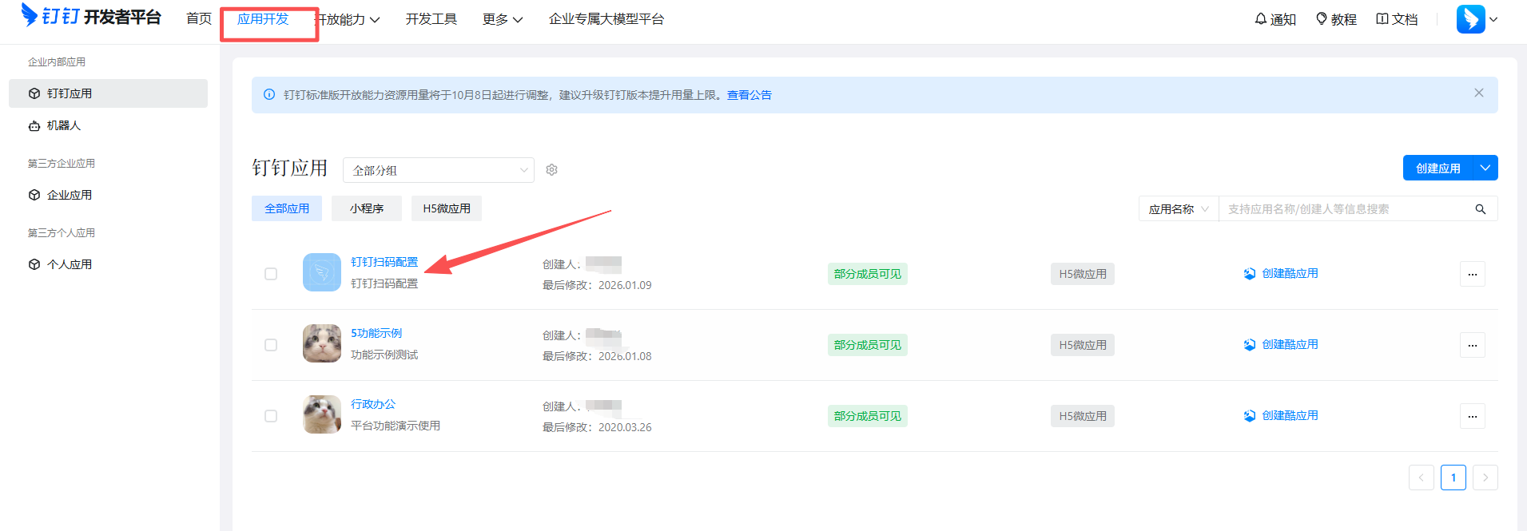
Task: Click the 行政办公 cat app icon
Action: pos(322,414)
